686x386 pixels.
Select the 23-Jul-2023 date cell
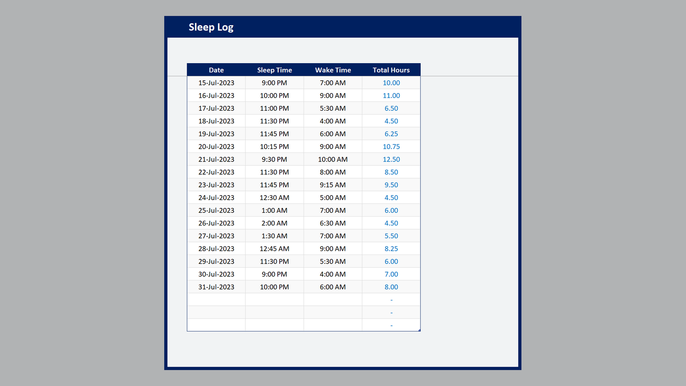216,185
